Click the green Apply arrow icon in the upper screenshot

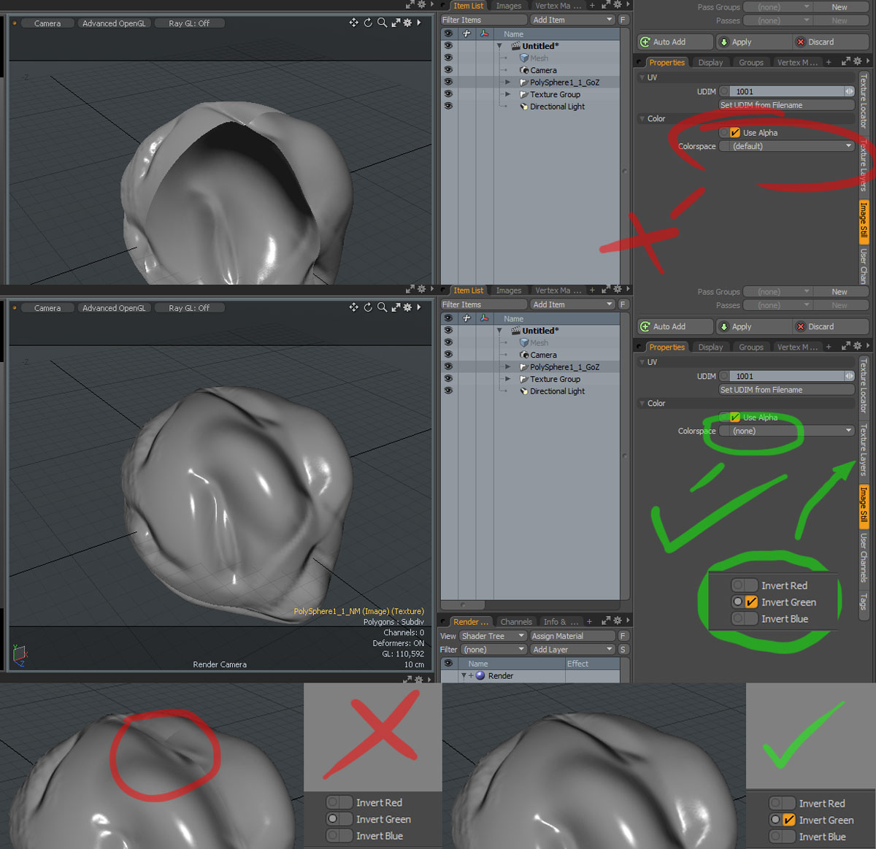[x=724, y=42]
